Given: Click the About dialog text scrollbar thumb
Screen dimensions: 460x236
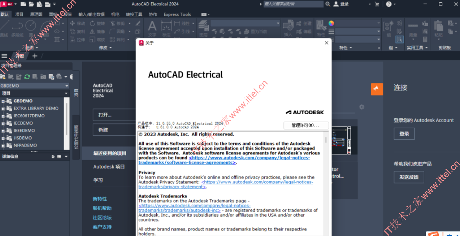Looking at the screenshot, I should 326,139.
